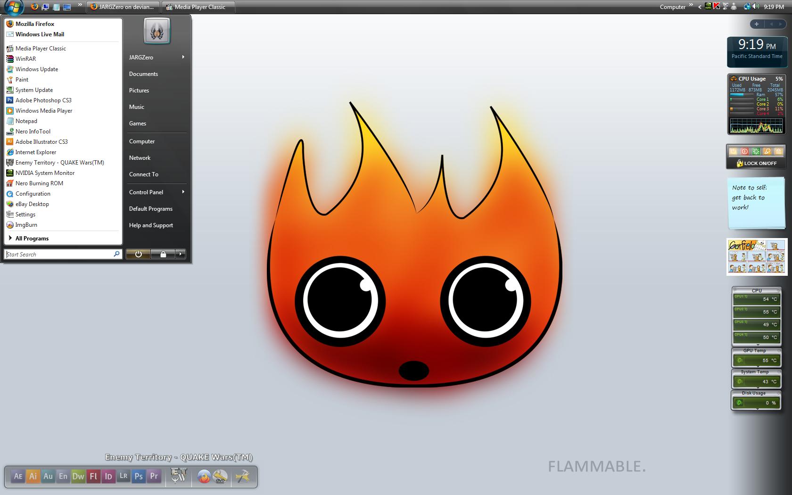Open InDesign (Id) dock icon

pyautogui.click(x=108, y=476)
